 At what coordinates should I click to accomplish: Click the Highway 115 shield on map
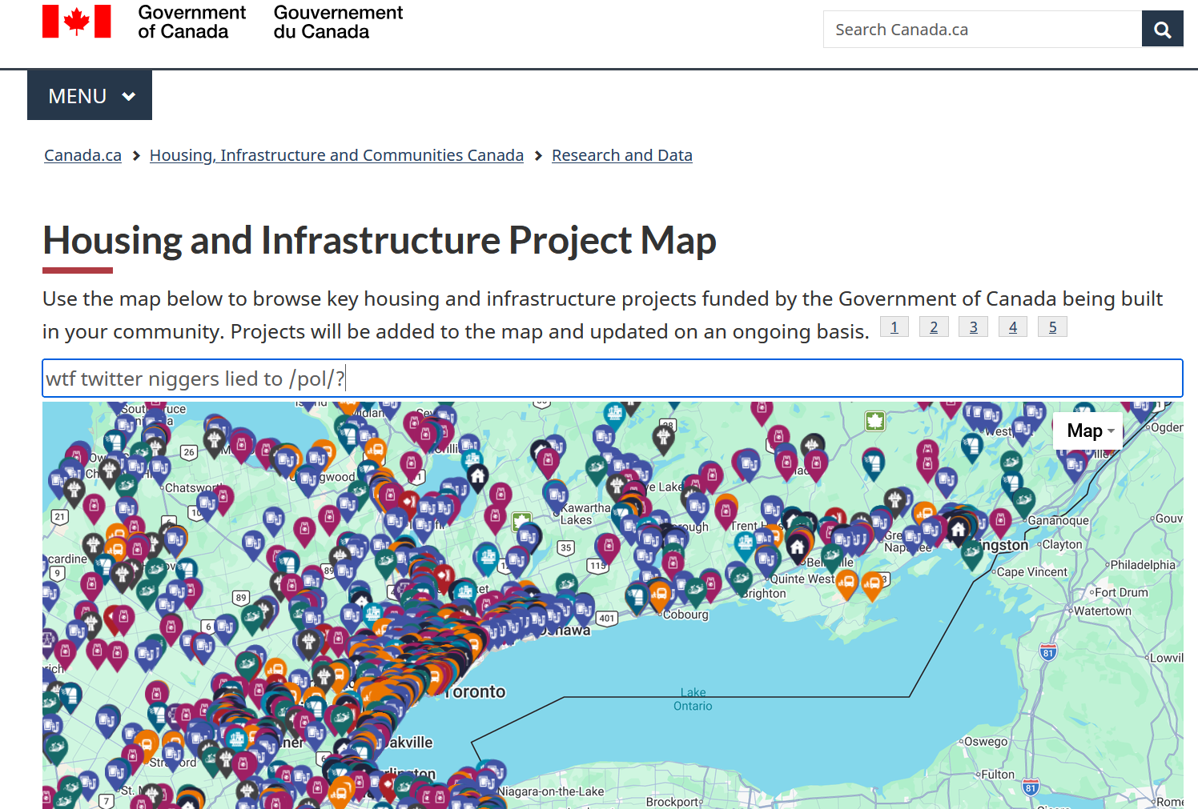(x=597, y=566)
